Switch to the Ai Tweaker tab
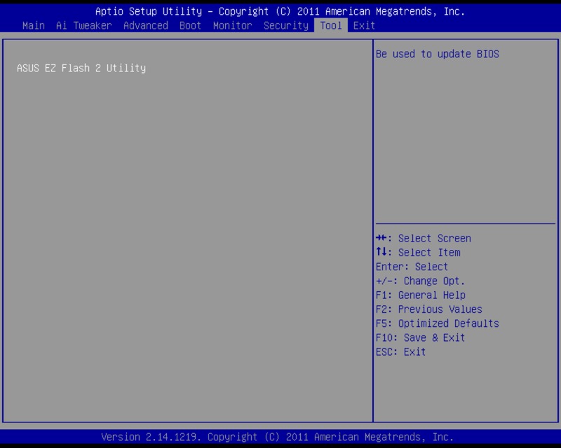 point(83,26)
